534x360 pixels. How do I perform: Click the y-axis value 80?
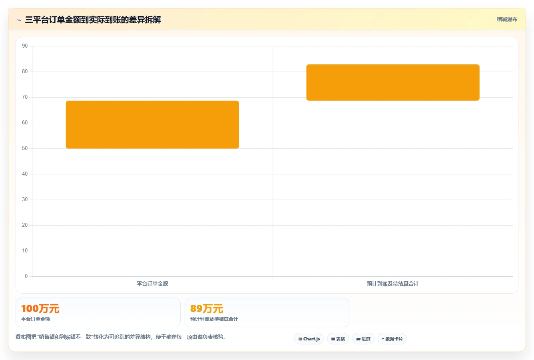pos(25,72)
